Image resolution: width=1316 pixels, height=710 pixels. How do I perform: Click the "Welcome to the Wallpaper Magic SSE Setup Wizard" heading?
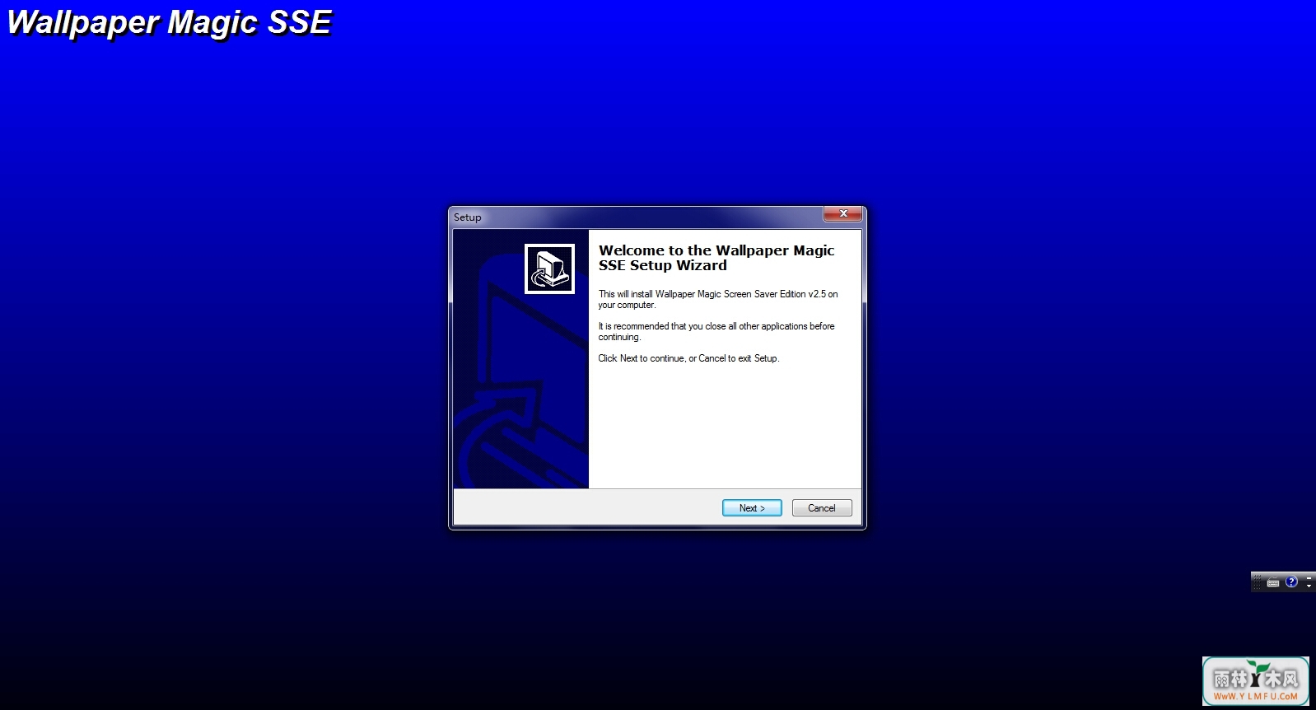point(716,258)
